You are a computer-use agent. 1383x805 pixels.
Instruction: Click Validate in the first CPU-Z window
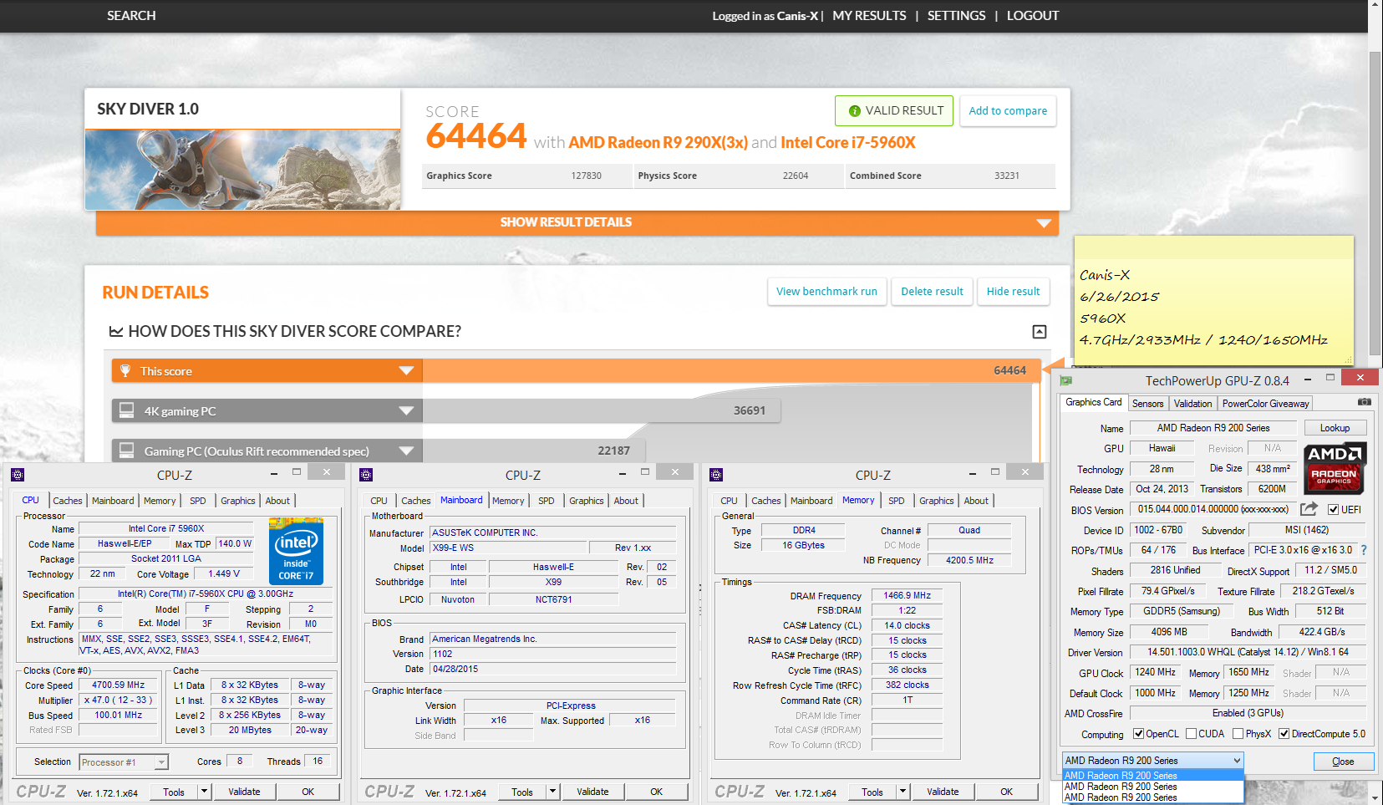pos(244,792)
